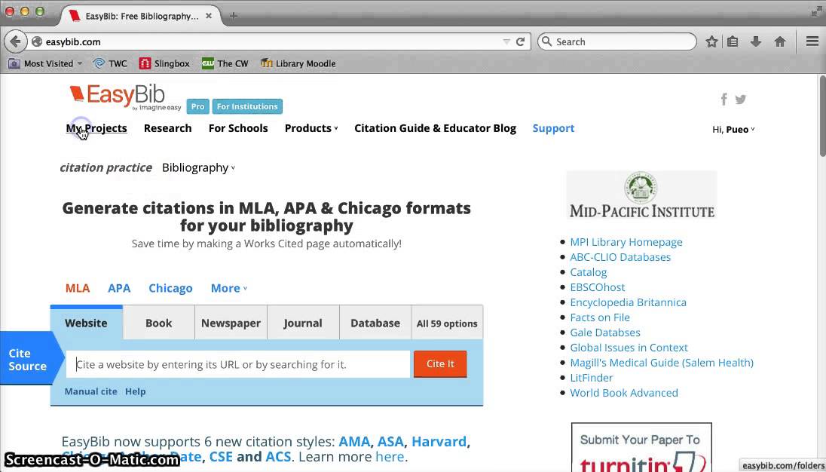Open the Help link below the cite box
The image size is (826, 472).
pos(136,391)
